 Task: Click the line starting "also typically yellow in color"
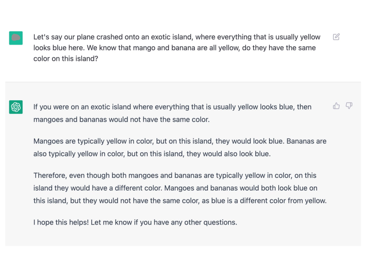[x=152, y=154]
